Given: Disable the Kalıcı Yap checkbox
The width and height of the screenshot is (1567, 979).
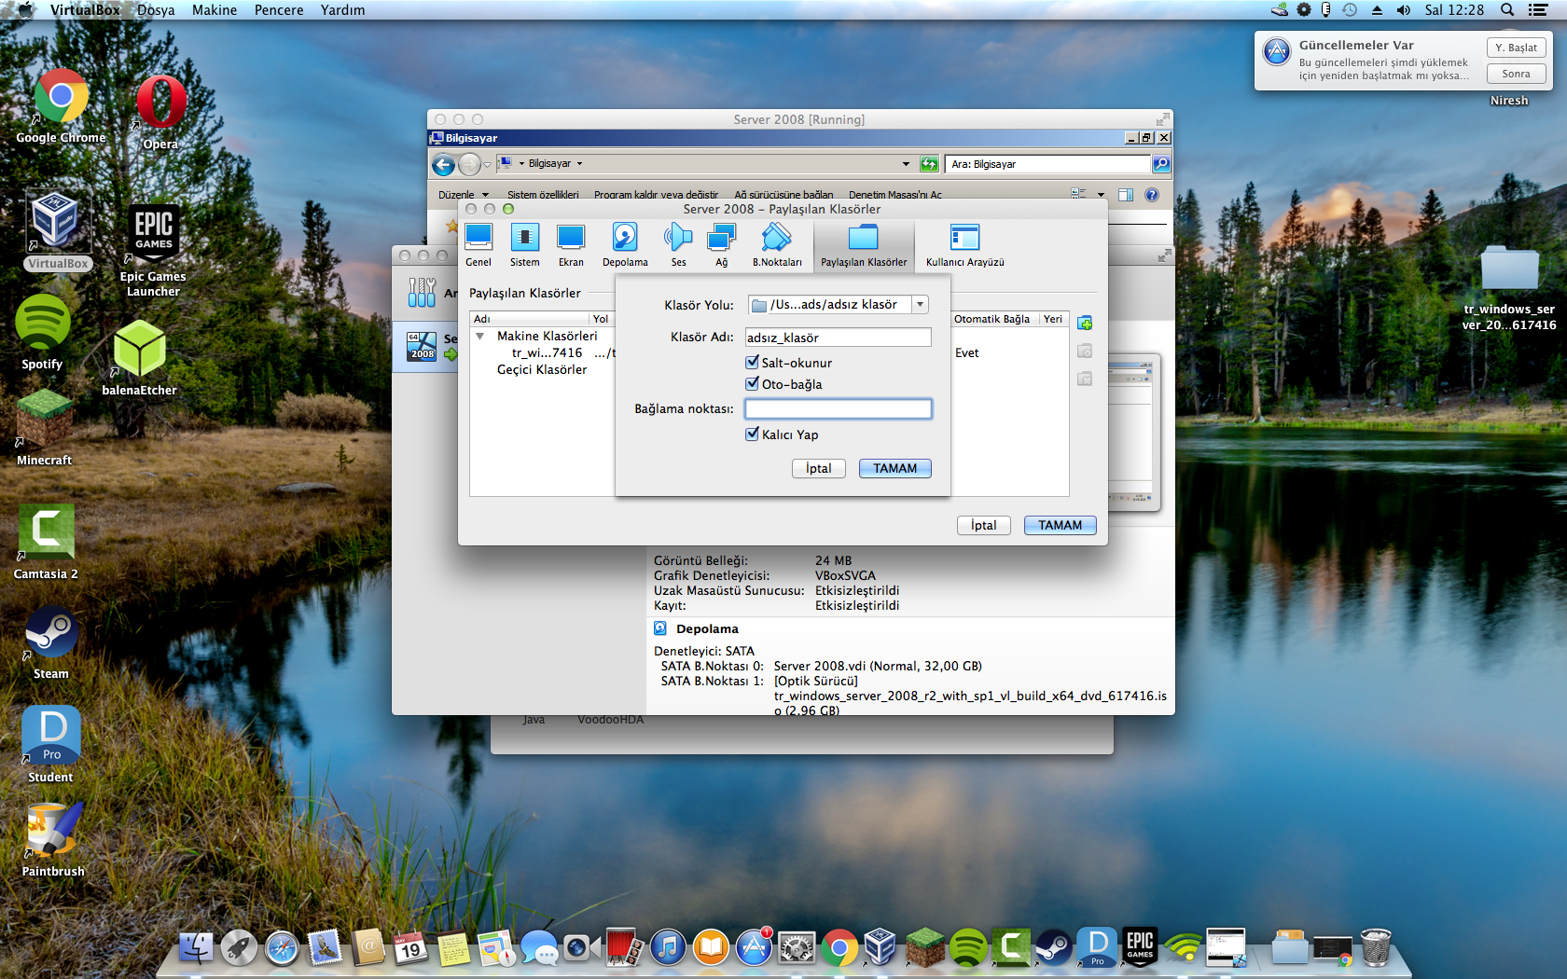Looking at the screenshot, I should (753, 434).
